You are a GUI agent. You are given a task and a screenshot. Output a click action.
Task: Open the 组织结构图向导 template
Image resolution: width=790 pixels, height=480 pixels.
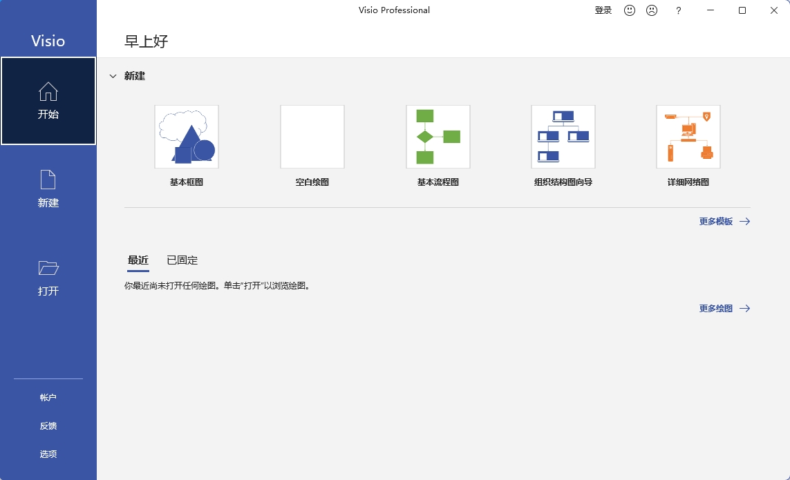pos(563,137)
